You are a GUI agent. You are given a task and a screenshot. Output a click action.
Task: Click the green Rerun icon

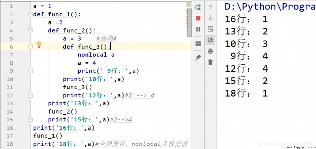[198, 7]
